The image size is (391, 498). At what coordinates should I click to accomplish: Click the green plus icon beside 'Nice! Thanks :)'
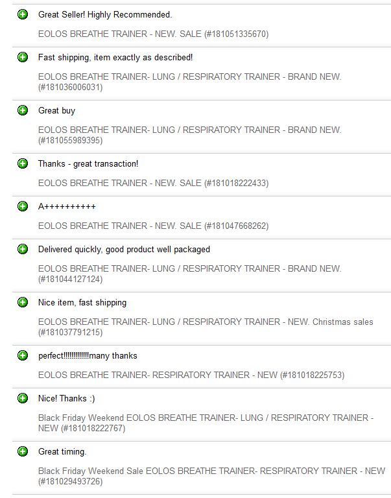point(23,398)
